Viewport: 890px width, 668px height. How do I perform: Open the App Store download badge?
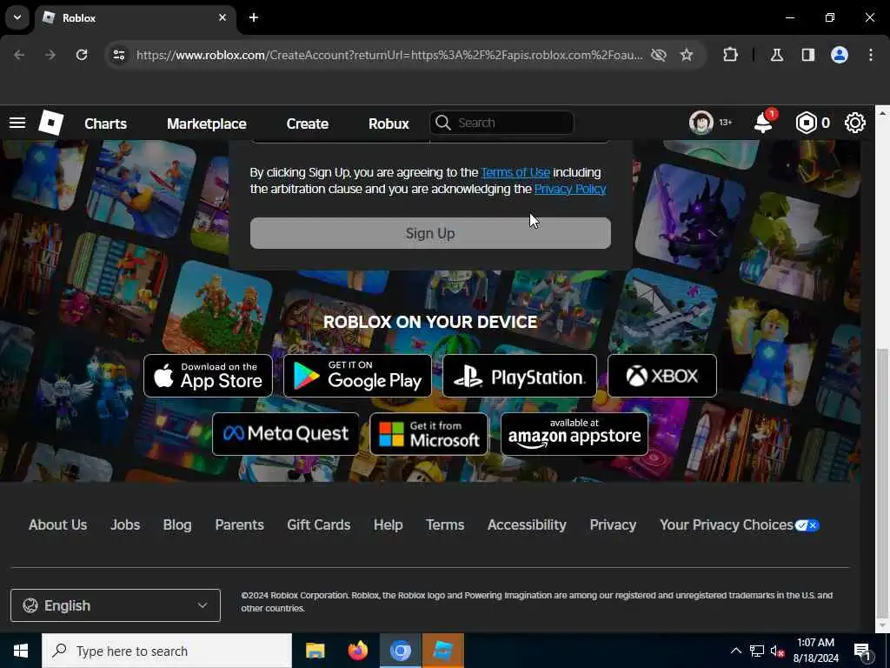pos(209,376)
